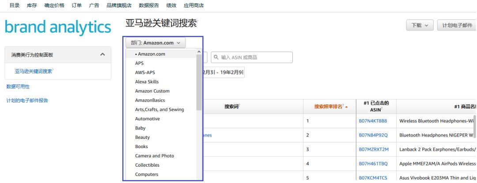Collapse the 消费类行为控制面板 panel chevron
The image size is (477, 183).
(102, 54)
